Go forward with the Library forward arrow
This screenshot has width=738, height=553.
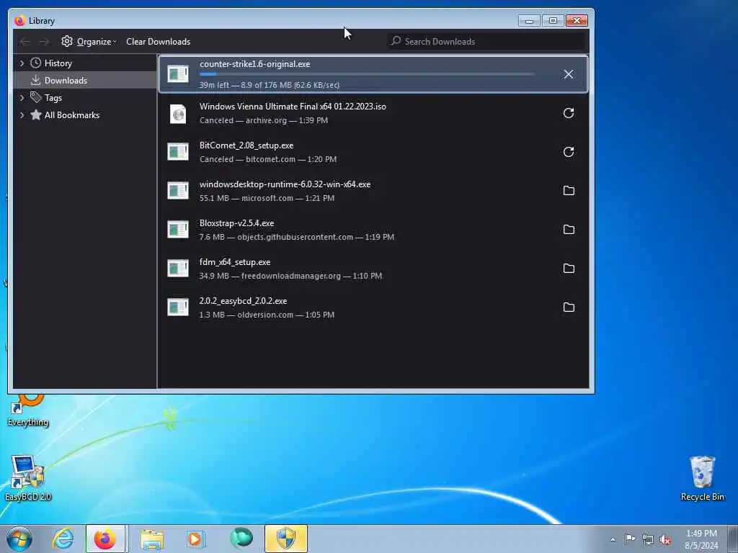(44, 42)
